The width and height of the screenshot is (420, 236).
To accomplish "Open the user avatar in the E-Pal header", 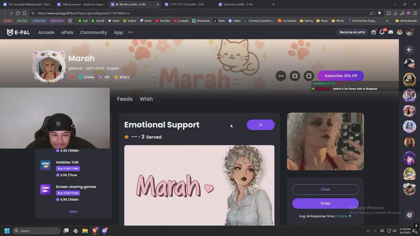I will (409, 32).
